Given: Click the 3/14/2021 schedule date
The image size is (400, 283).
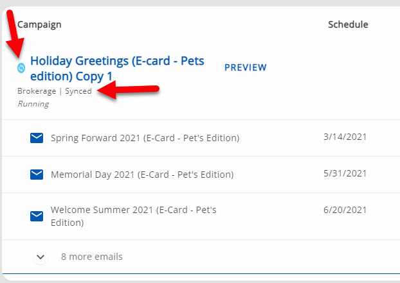Looking at the screenshot, I should point(345,137).
